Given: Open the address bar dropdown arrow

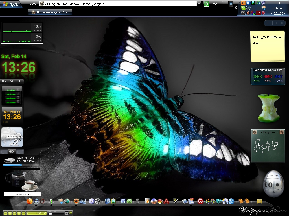Looking at the screenshot, I should pyautogui.click(x=199, y=4).
